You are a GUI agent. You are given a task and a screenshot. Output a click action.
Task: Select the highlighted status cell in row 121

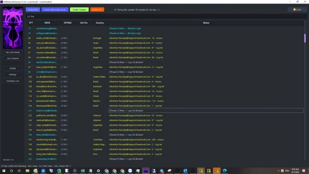tap(206, 111)
